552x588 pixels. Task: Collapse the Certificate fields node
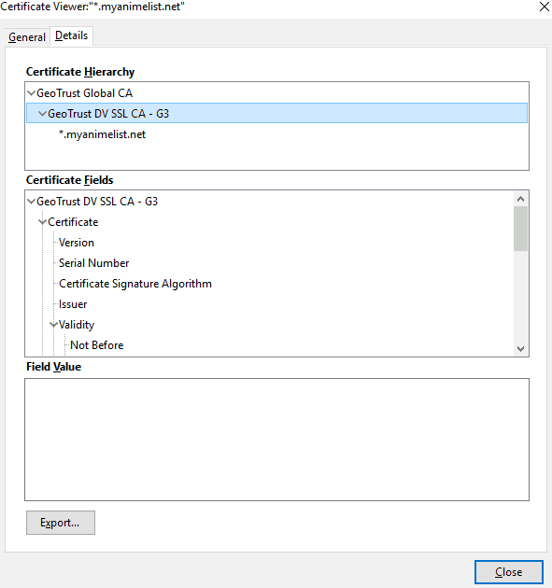point(42,222)
